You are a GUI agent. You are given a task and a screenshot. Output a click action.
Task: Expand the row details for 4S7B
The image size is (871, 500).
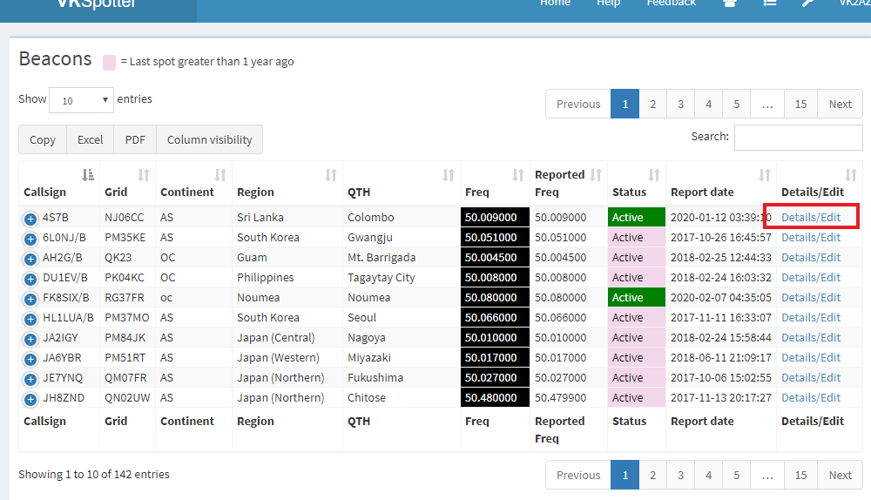[30, 219]
